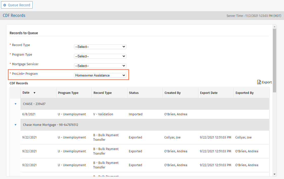Click the Program Type field label
The height and width of the screenshot is (179, 284).
click(x=22, y=54)
